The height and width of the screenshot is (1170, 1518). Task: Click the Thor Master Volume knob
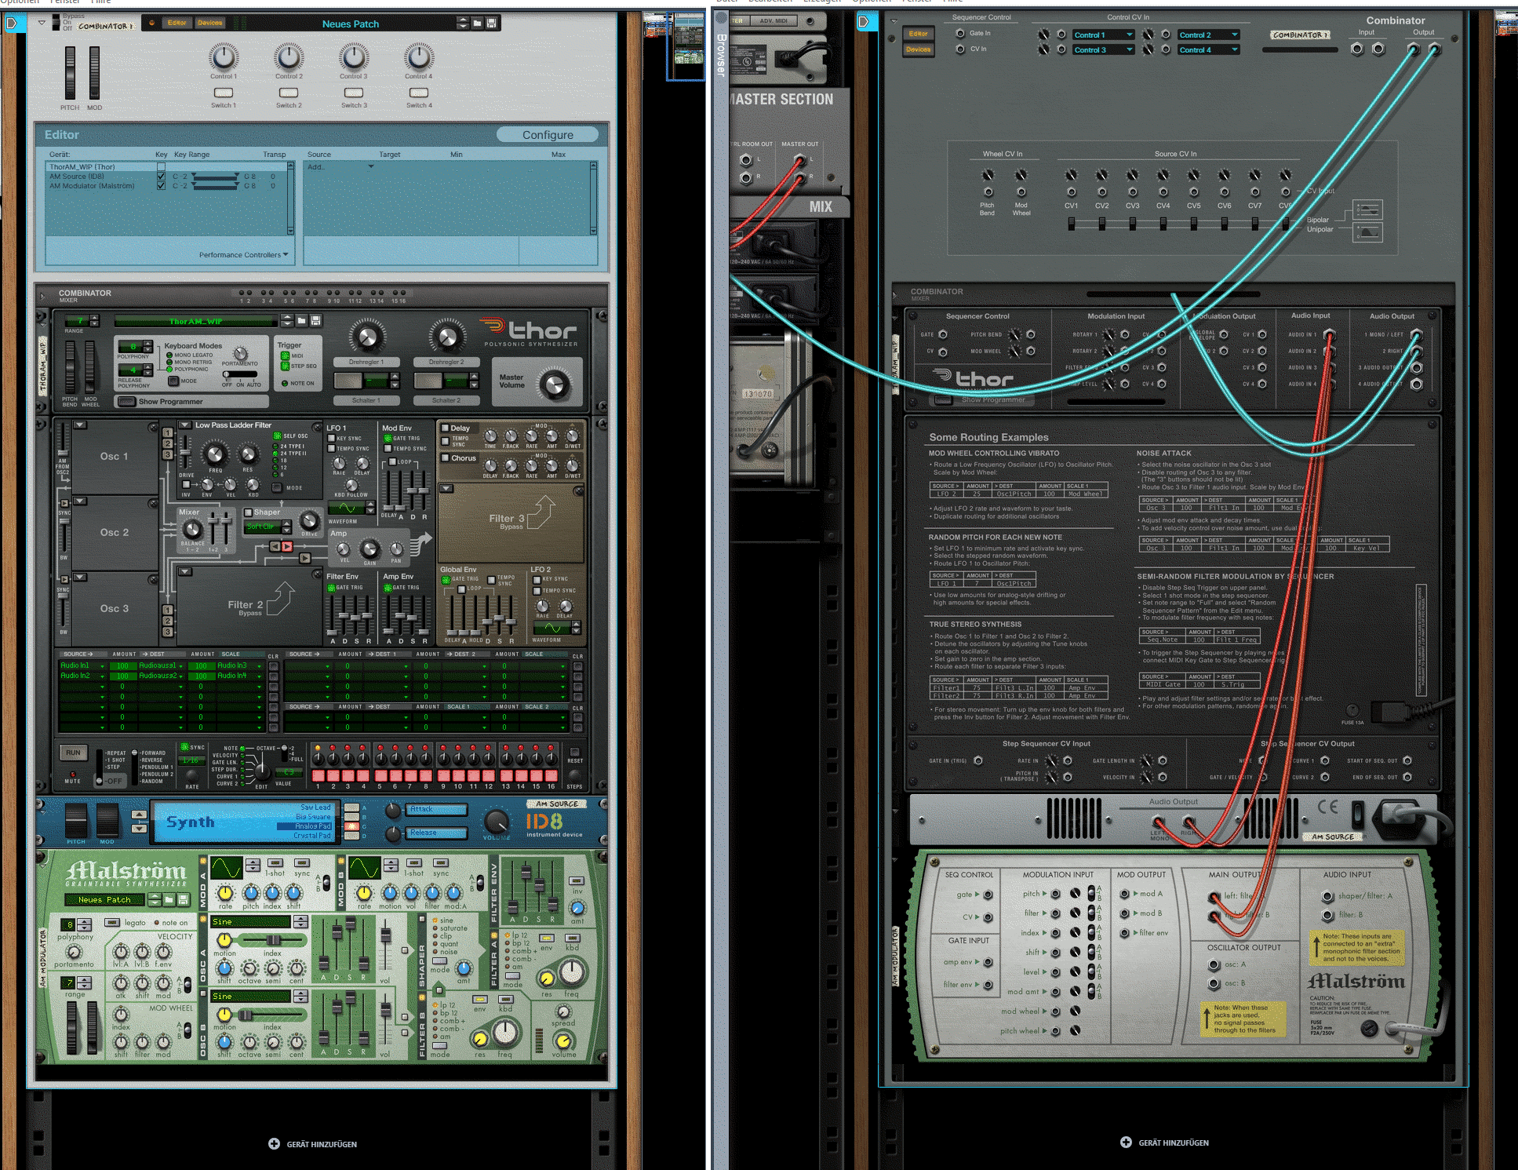click(x=554, y=385)
